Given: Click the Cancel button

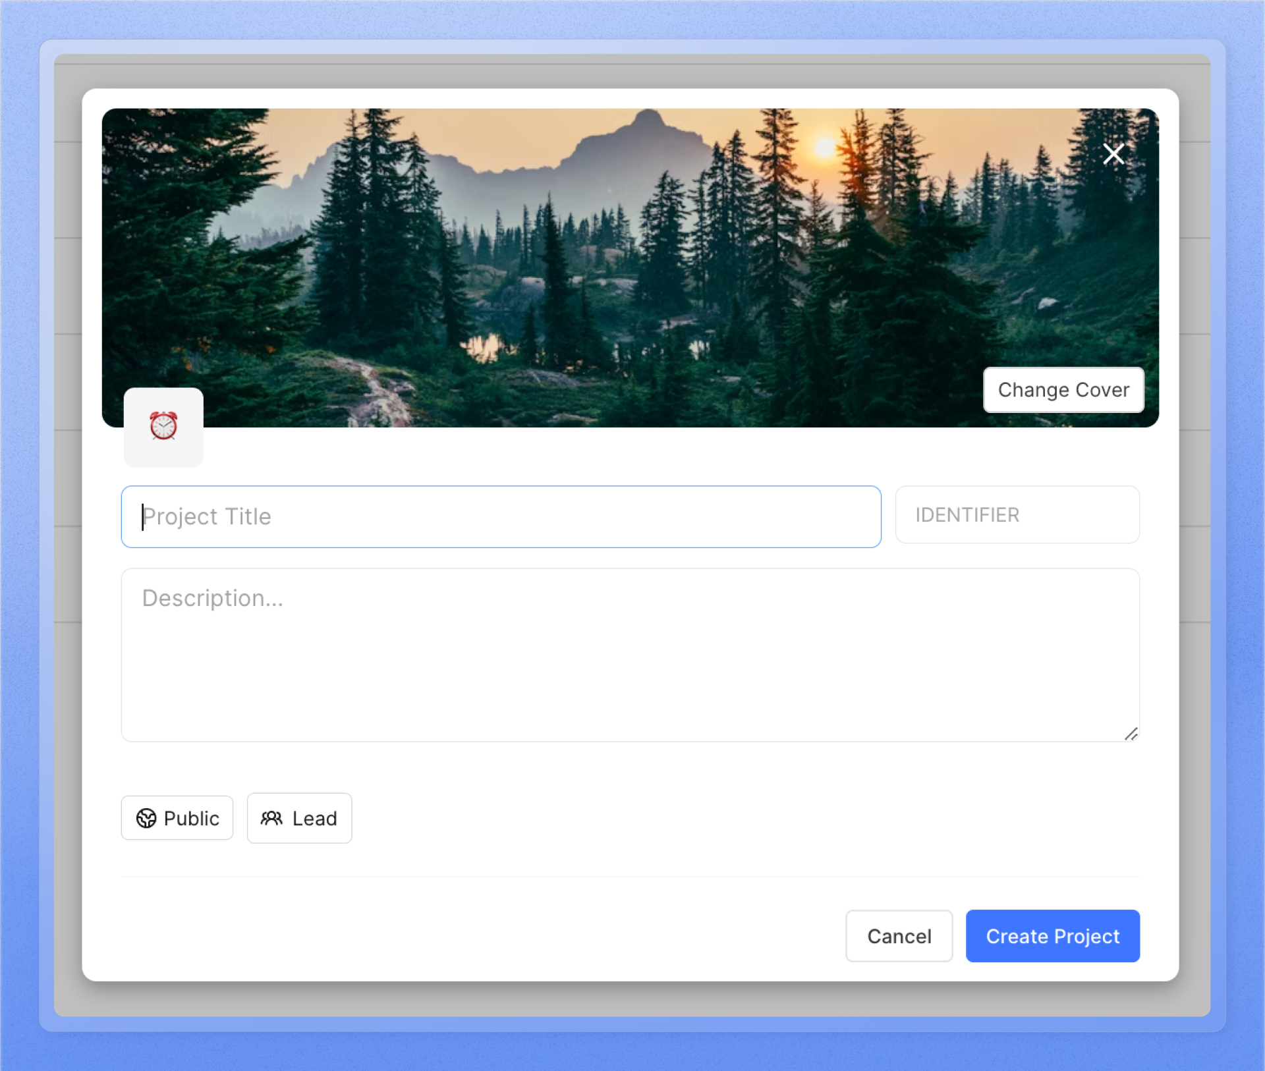Looking at the screenshot, I should coord(898,936).
